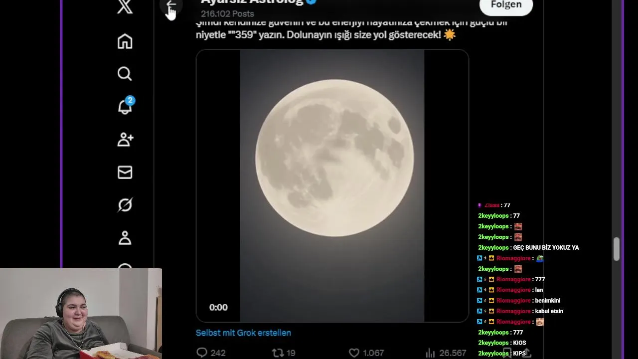Screen dimensions: 638x359
Task: Open 'Selbst mit Grok erstellen' link
Action: [243, 333]
